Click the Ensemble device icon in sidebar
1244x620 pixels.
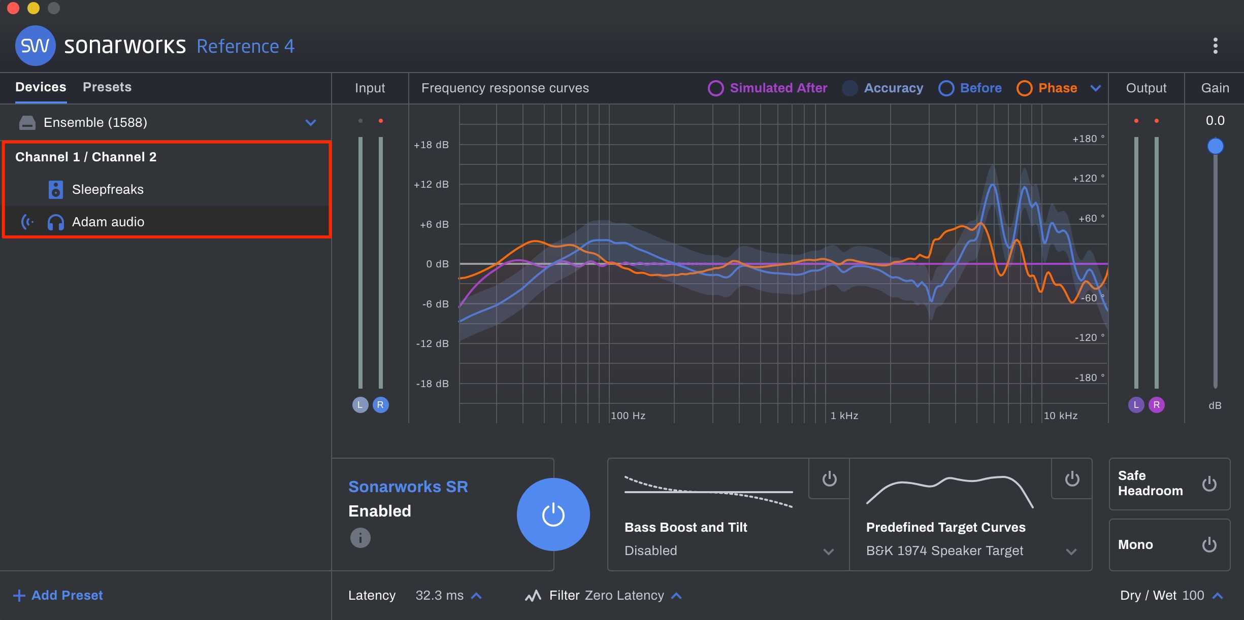pyautogui.click(x=27, y=122)
